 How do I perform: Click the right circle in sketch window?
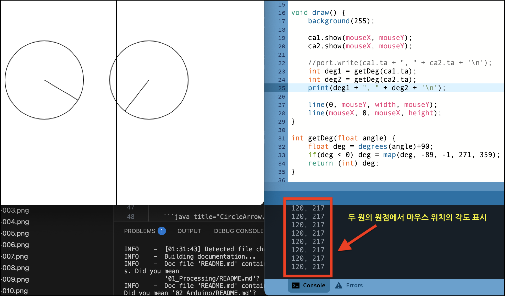pos(149,80)
